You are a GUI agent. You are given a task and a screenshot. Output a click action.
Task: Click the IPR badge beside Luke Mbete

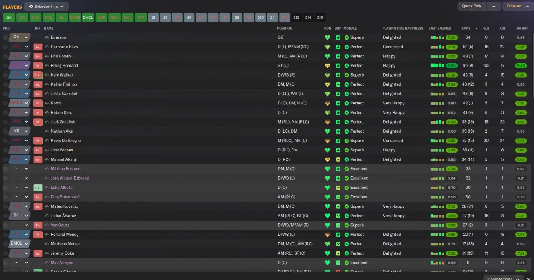38,188
